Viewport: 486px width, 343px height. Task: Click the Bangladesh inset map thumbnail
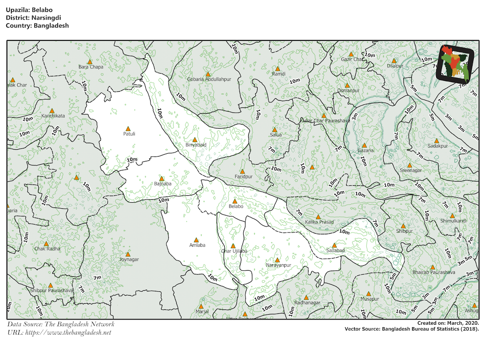point(456,64)
